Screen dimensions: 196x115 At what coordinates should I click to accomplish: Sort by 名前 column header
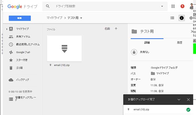[x=107, y=29]
